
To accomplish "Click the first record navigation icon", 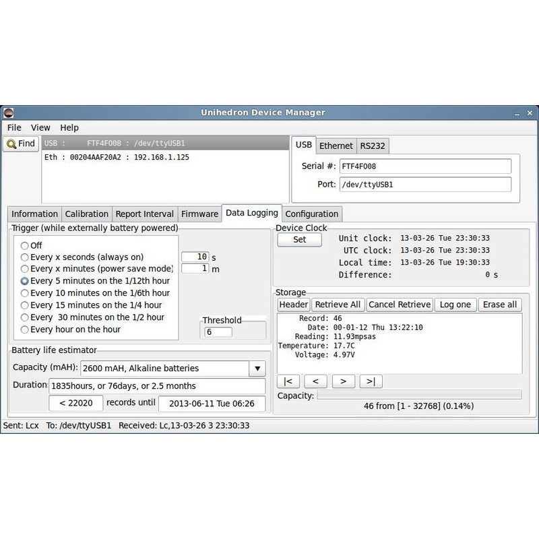I will pyautogui.click(x=288, y=381).
